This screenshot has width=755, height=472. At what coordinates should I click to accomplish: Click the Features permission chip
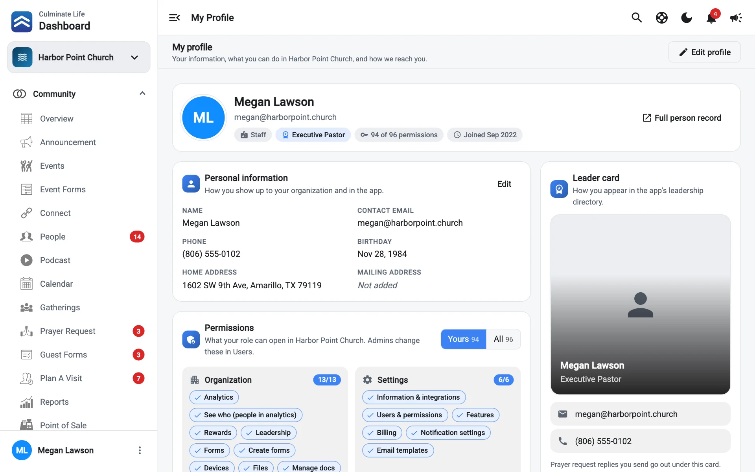pyautogui.click(x=475, y=415)
